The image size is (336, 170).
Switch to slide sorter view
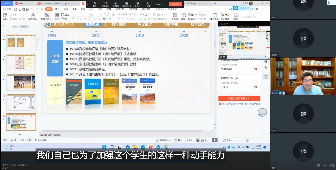(x=203, y=140)
